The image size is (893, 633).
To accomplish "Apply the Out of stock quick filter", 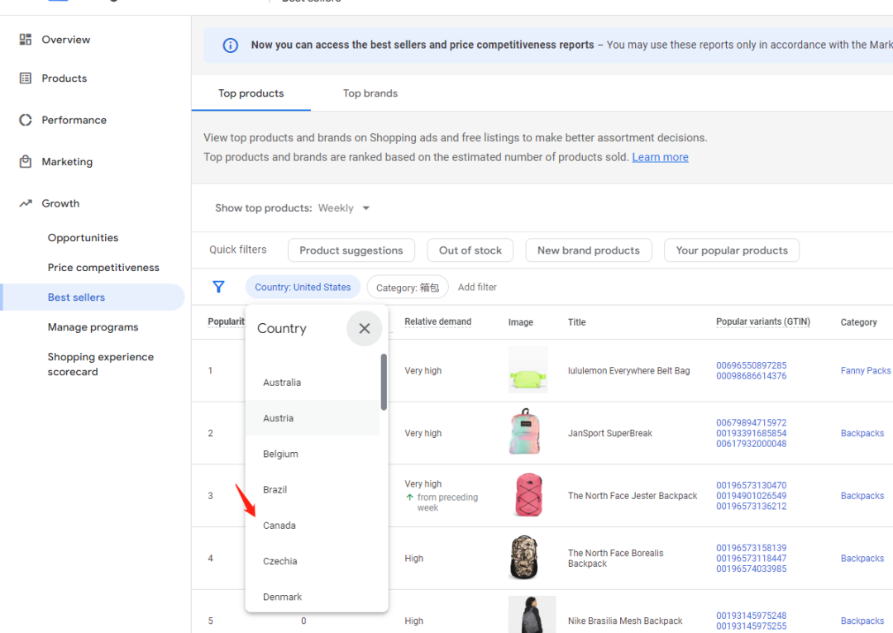I will pos(470,250).
